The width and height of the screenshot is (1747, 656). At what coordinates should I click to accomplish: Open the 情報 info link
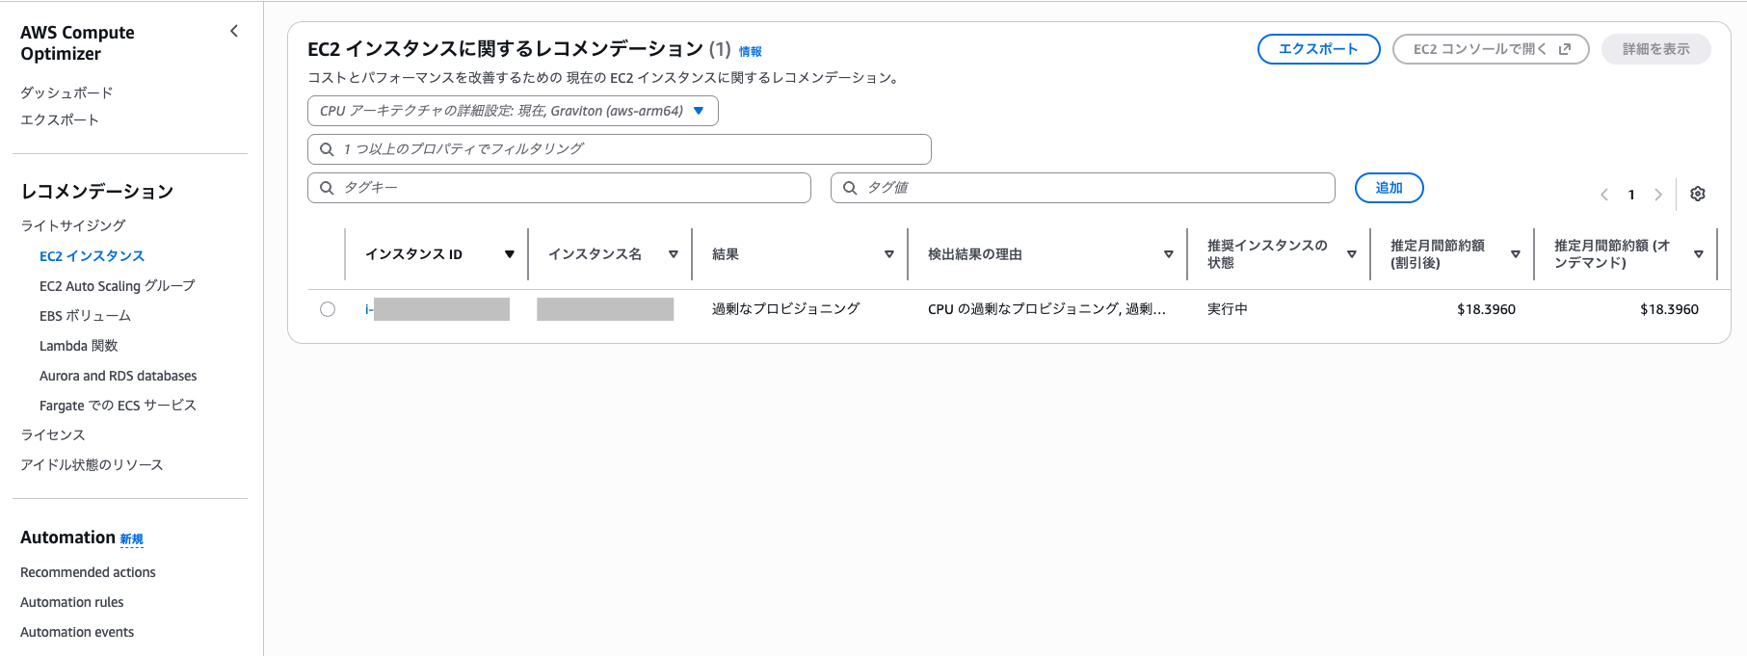click(750, 52)
